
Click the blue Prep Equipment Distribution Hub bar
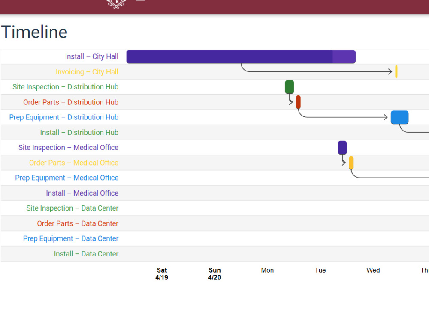tap(399, 117)
